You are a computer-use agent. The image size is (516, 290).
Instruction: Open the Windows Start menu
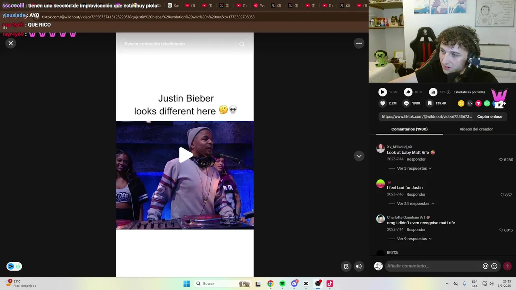pos(187,284)
